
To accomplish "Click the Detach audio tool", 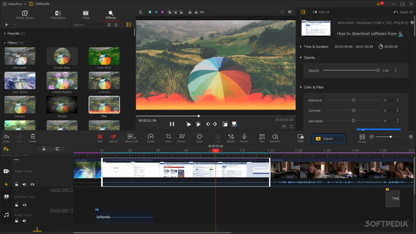I will coord(231,138).
